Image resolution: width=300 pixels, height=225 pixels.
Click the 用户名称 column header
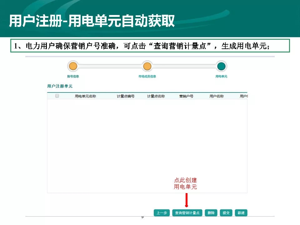(217, 96)
